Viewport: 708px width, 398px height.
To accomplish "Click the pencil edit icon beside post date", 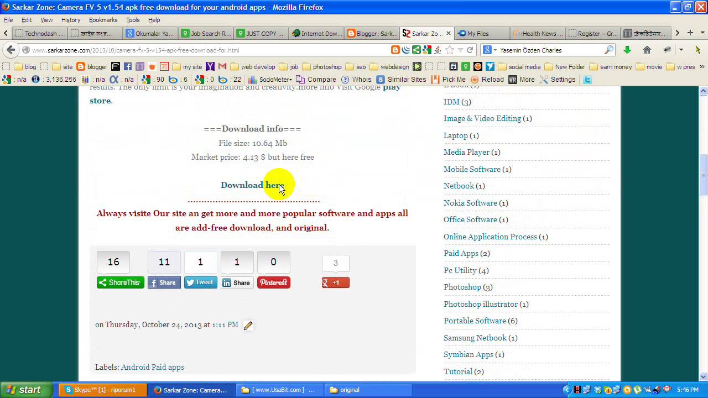I will click(x=248, y=326).
